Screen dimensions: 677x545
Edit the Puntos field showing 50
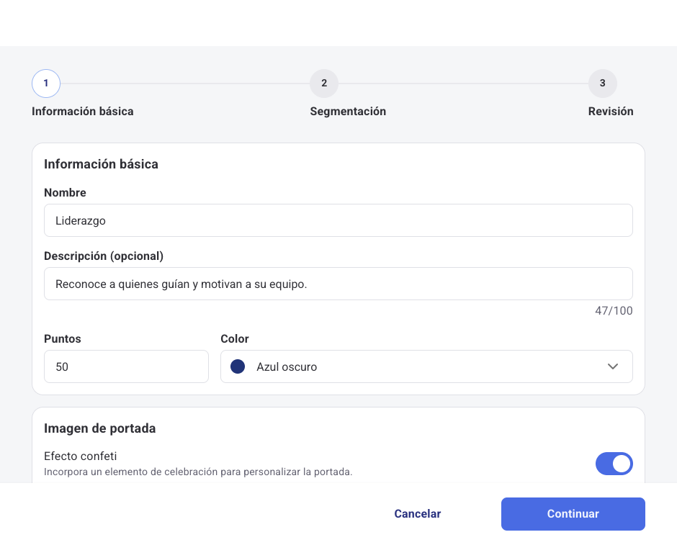coord(126,366)
